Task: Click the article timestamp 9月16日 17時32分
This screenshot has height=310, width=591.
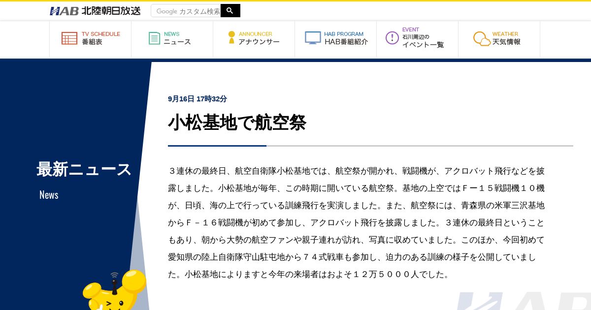Action: tap(197, 99)
